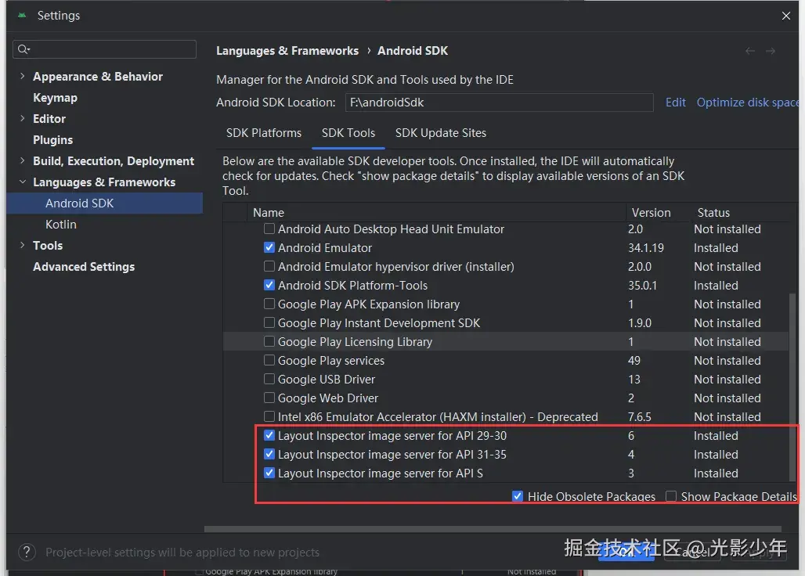
Task: Click the Android SDK Location field
Action: (499, 103)
